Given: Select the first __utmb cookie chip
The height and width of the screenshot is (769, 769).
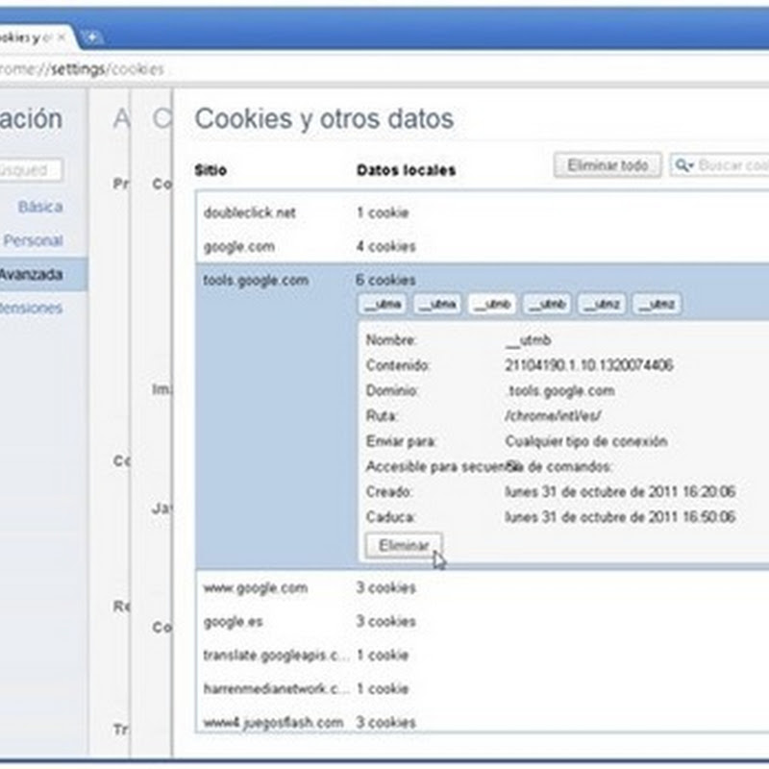Looking at the screenshot, I should tap(492, 305).
